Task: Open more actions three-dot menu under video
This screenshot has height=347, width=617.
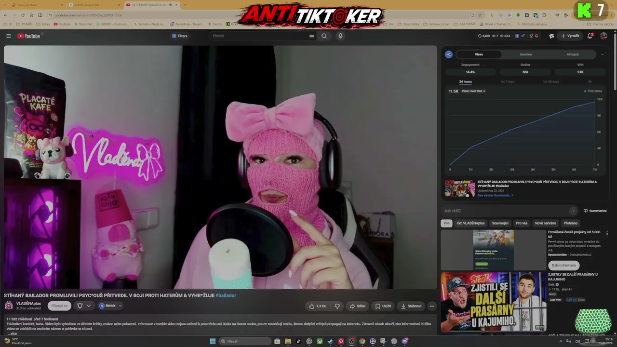Action: click(x=432, y=306)
